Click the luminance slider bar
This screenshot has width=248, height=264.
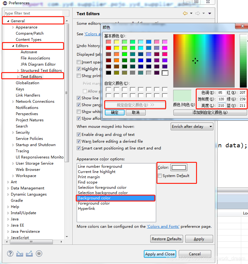pos(243,61)
